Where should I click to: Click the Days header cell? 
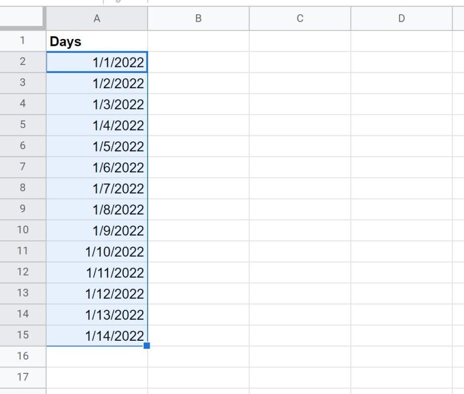(97, 41)
